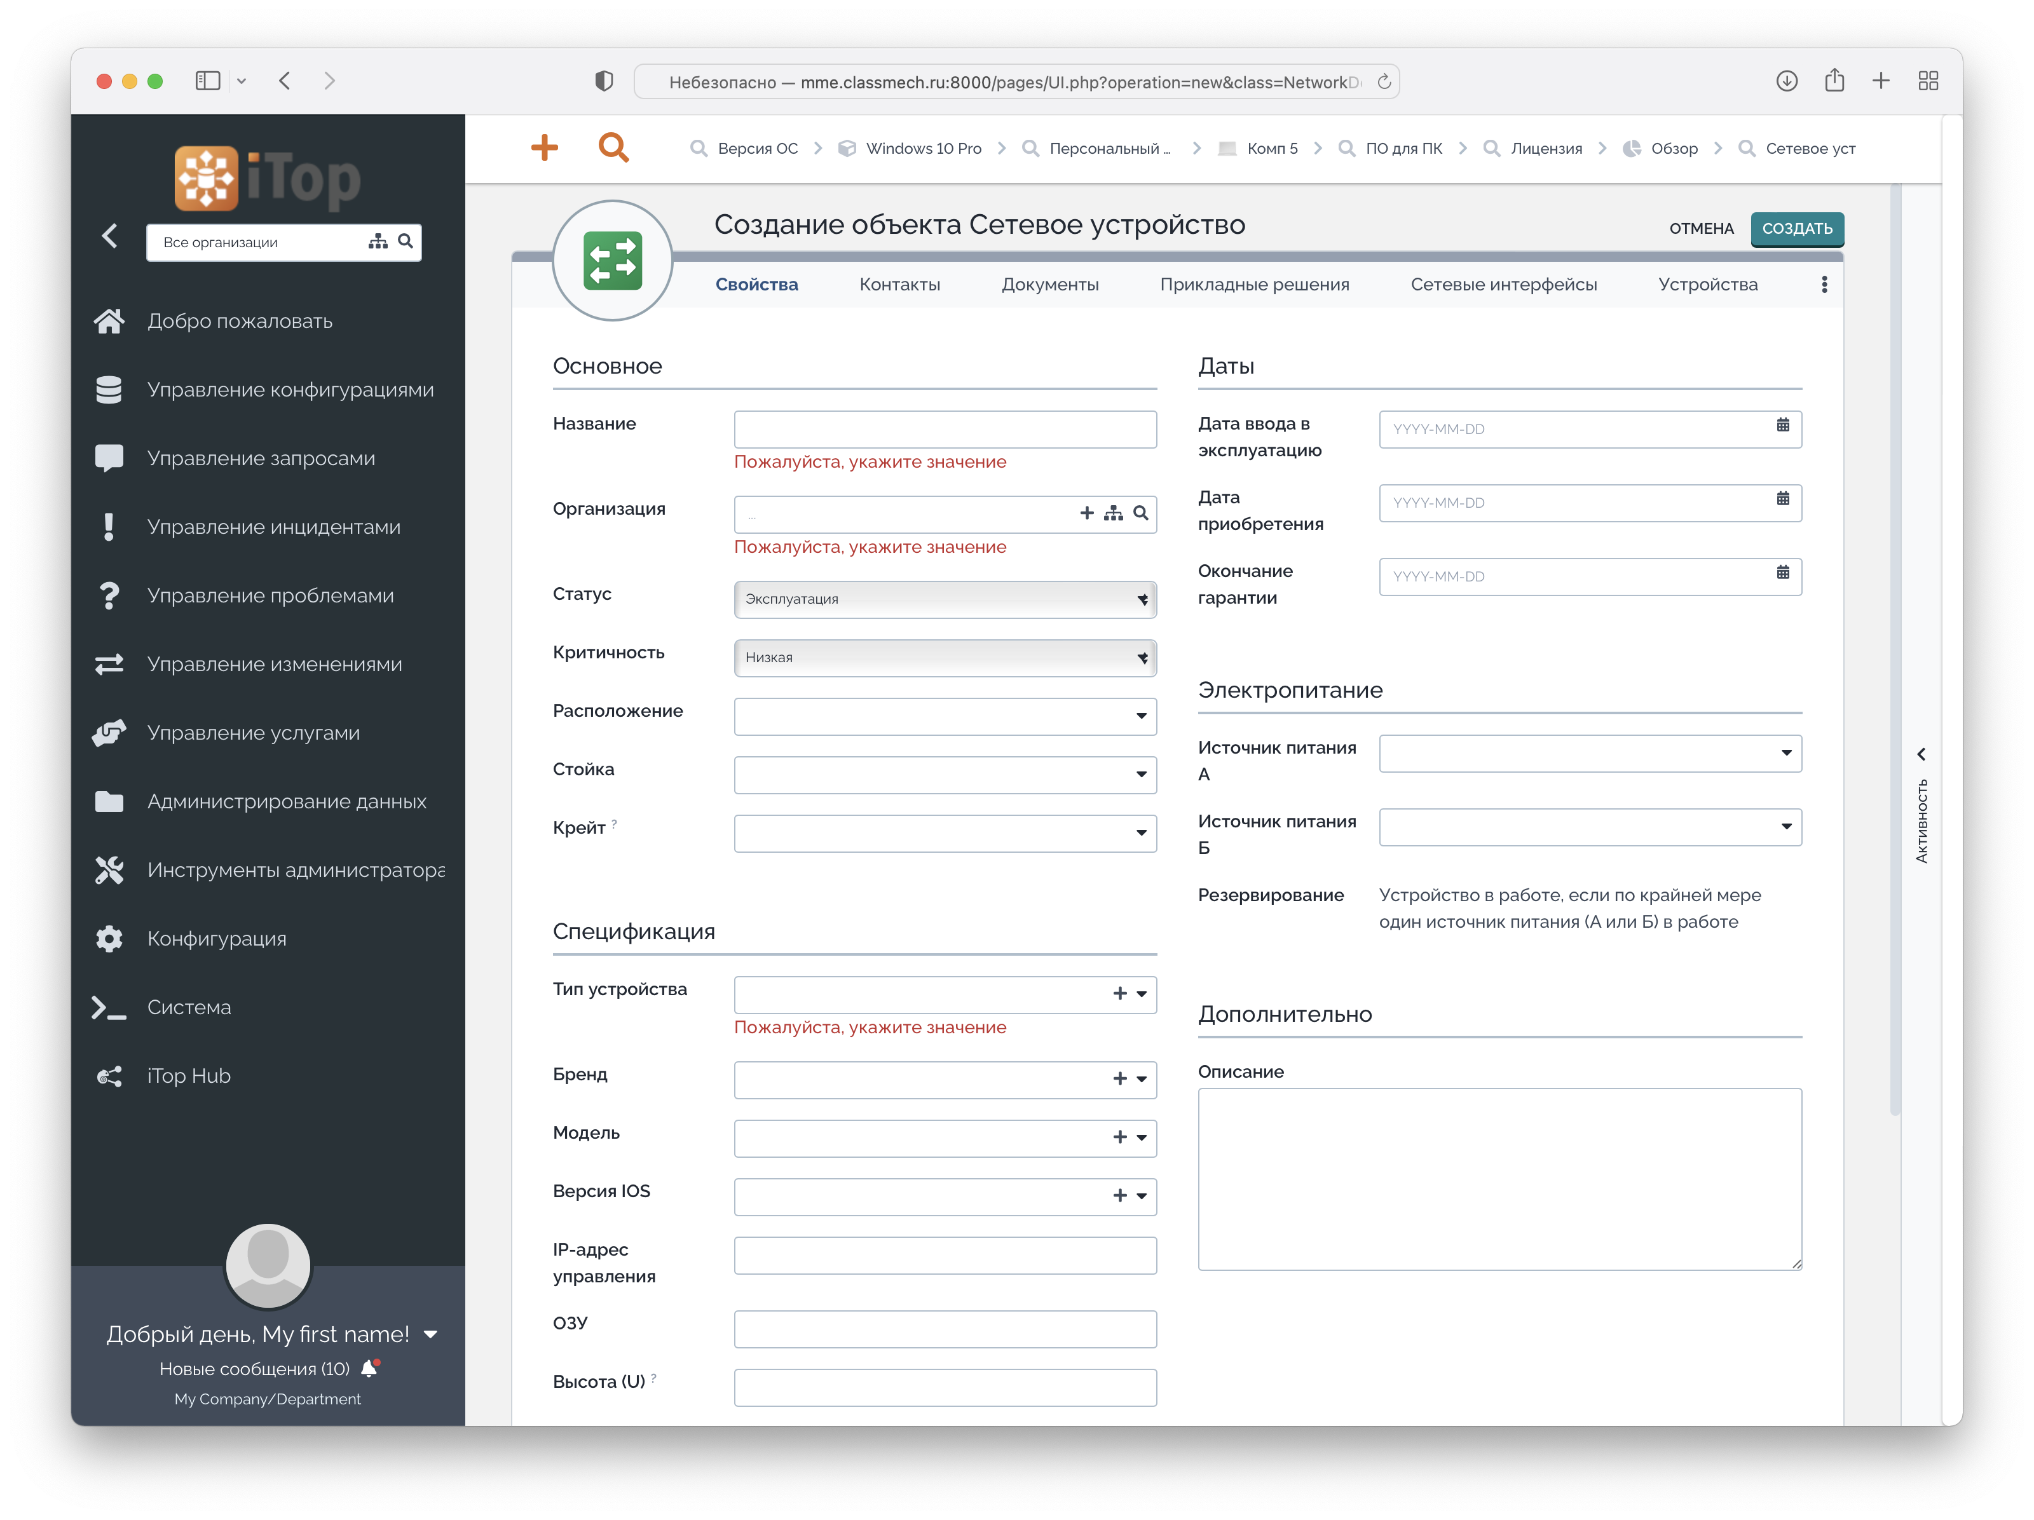2034x1520 pixels.
Task: Click into the Название input field
Action: point(945,428)
